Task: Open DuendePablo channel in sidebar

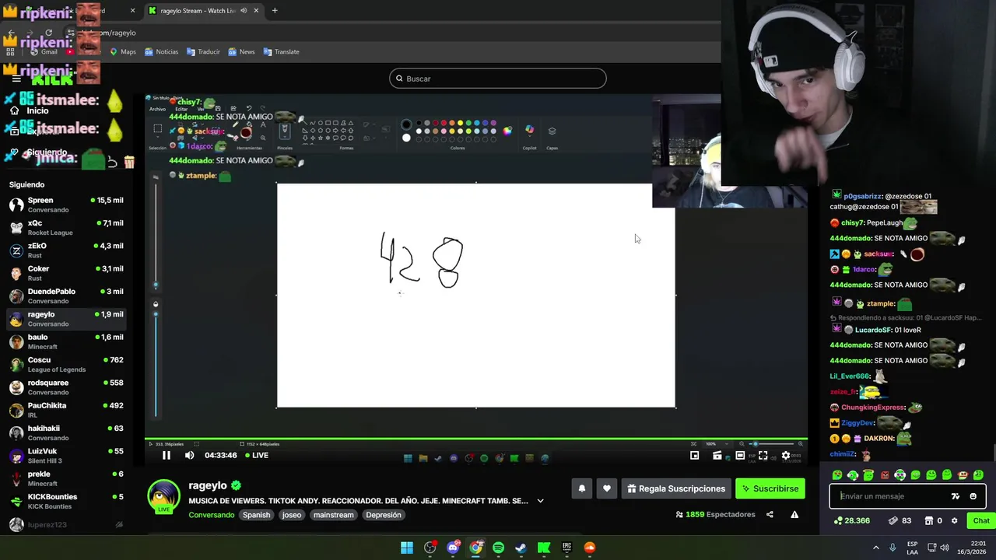Action: point(66,296)
